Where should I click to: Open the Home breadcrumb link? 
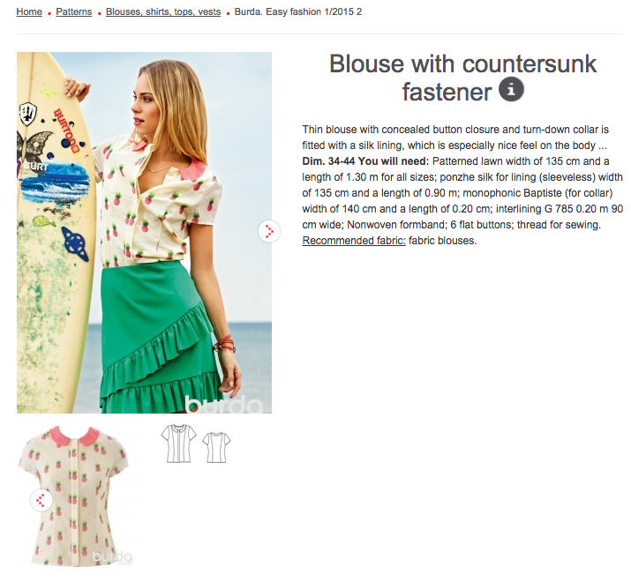(x=29, y=11)
